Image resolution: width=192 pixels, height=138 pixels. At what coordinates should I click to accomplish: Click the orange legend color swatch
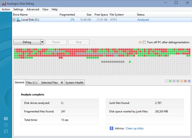pyautogui.click(x=182, y=81)
